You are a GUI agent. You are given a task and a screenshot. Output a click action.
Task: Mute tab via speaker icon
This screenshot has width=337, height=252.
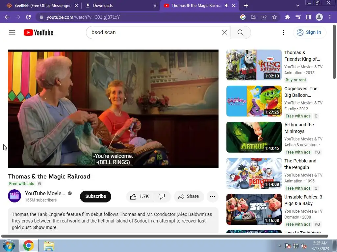point(226,6)
